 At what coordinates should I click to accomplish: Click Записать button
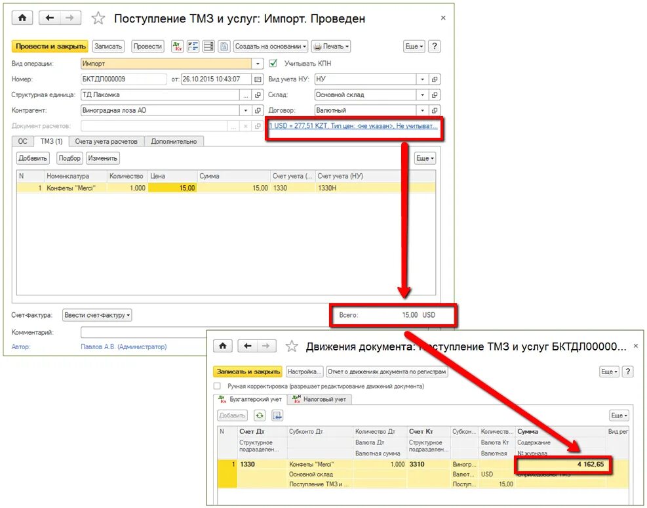click(108, 46)
